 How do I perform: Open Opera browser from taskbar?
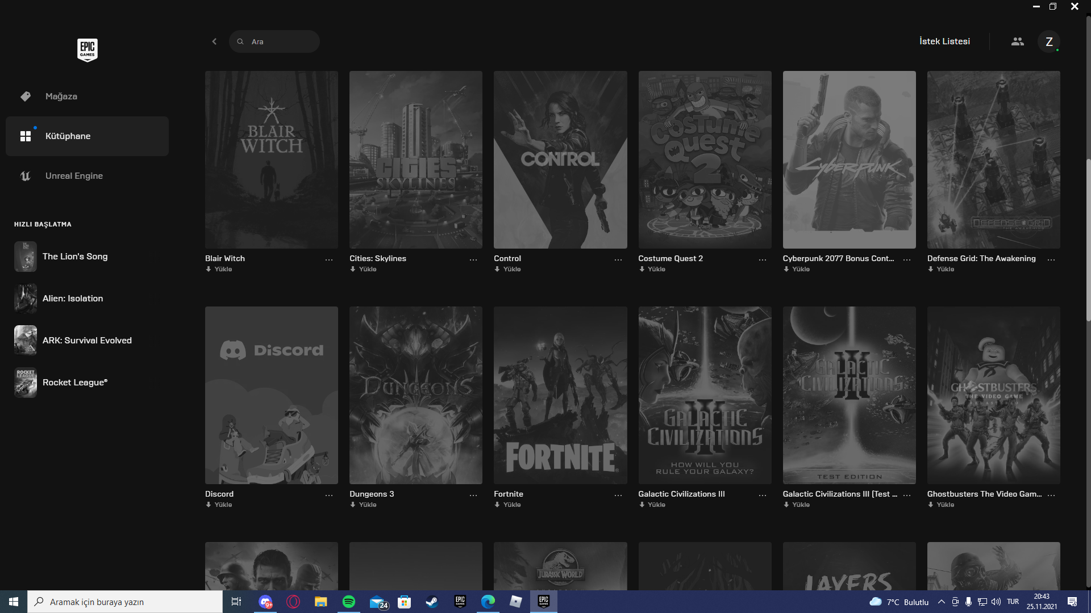(x=293, y=602)
